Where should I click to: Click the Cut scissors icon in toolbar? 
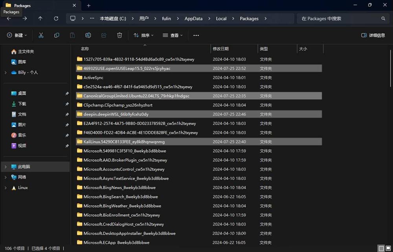(x=41, y=35)
